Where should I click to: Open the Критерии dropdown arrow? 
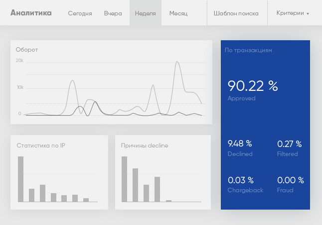[308, 14]
